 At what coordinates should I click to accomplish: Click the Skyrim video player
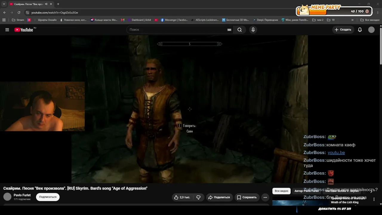click(190, 109)
